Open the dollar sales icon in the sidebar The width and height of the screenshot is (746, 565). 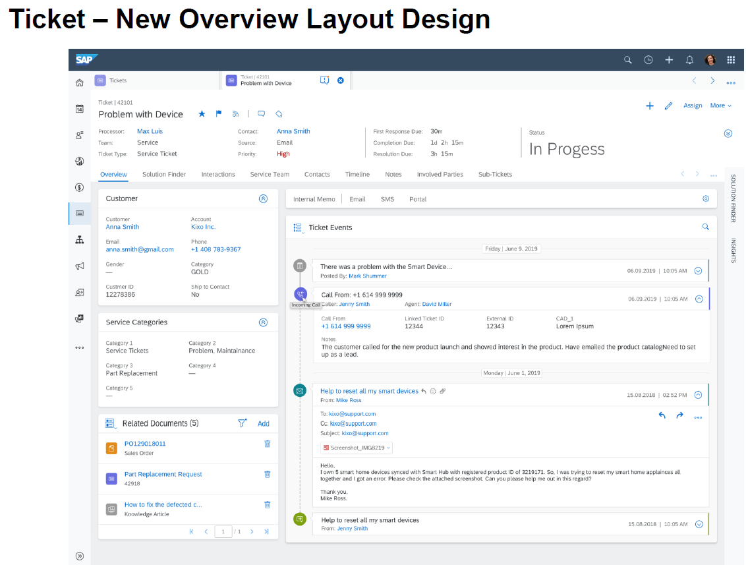pos(80,187)
